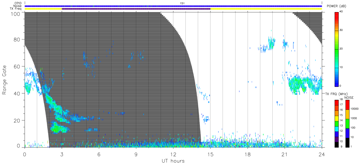
Task: Select the Noise row label above the plot
Action: [x=18, y=6]
